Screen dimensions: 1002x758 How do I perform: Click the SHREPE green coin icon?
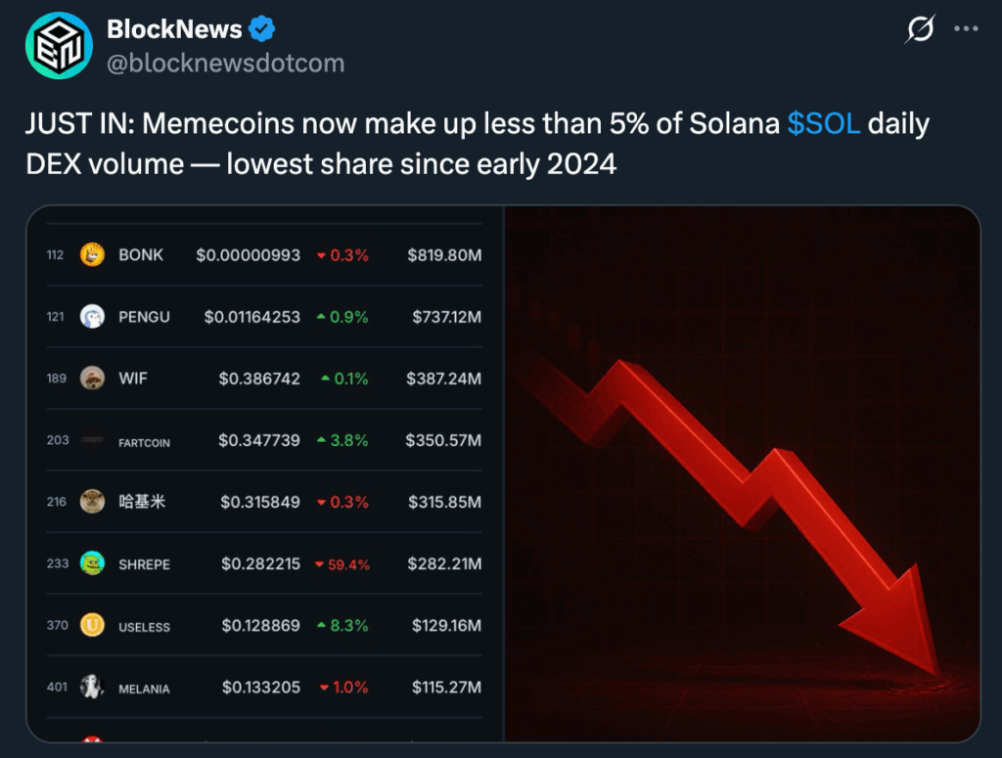pyautogui.click(x=92, y=563)
